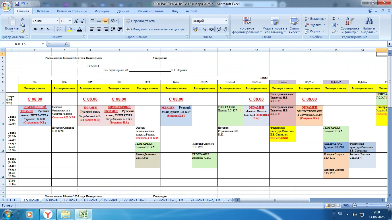Open Найти и выделить binoculars menu
This screenshot has height=220, width=392.
(368, 25)
